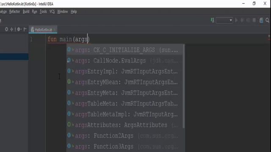Open the Run menu
The height and width of the screenshot is (152, 271).
[34, 11]
